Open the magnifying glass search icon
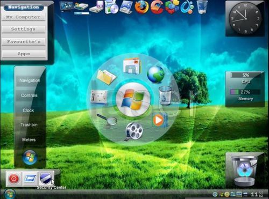The height and width of the screenshot is (199, 269). click(x=107, y=119)
